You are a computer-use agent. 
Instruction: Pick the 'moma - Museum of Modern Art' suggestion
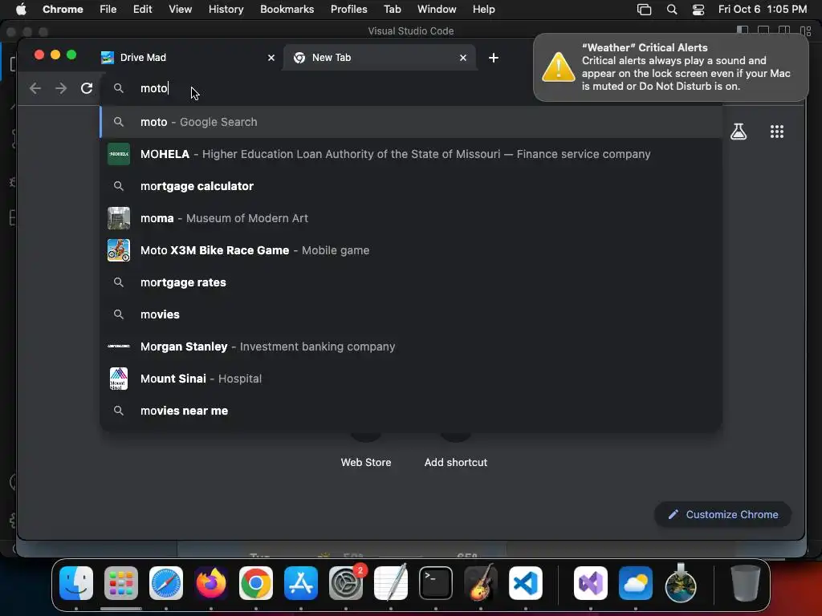click(411, 218)
